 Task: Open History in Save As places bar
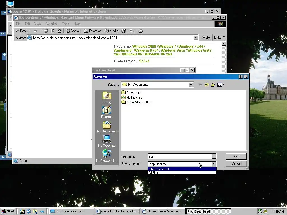107,98
